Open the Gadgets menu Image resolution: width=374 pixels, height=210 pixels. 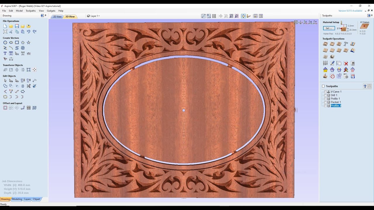click(x=51, y=11)
